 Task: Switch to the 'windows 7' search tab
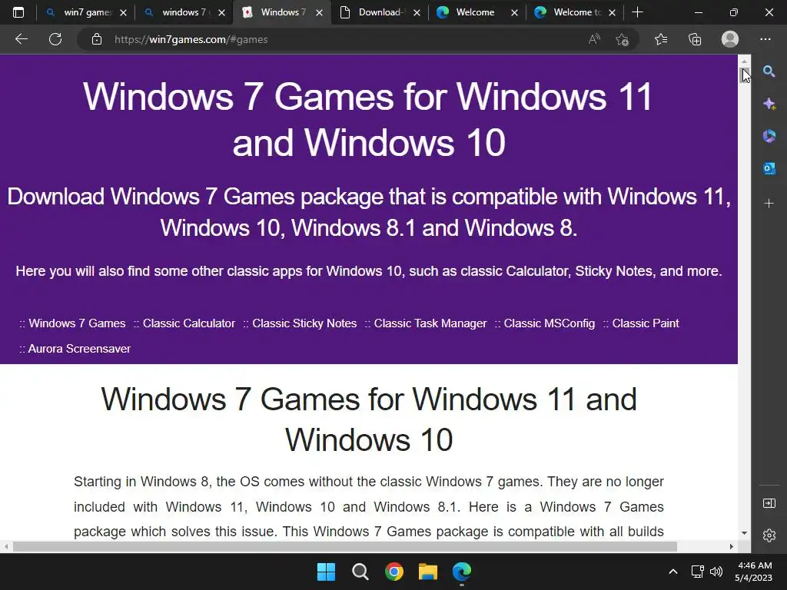click(x=183, y=12)
